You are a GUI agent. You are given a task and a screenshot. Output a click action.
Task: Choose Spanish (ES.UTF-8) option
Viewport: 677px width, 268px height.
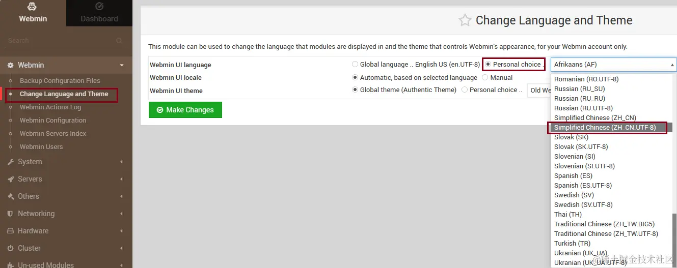coord(611,186)
